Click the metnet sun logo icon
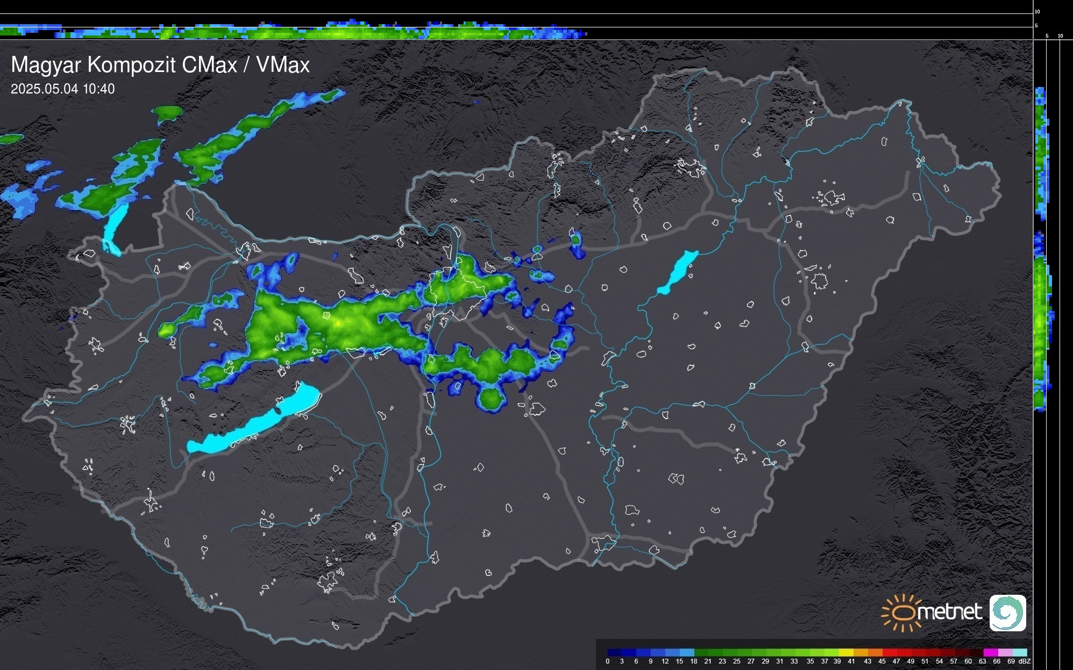1073x670 pixels. (901, 613)
